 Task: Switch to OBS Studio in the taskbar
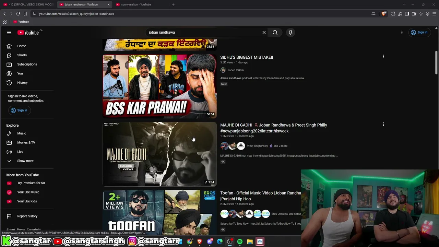[230, 242]
